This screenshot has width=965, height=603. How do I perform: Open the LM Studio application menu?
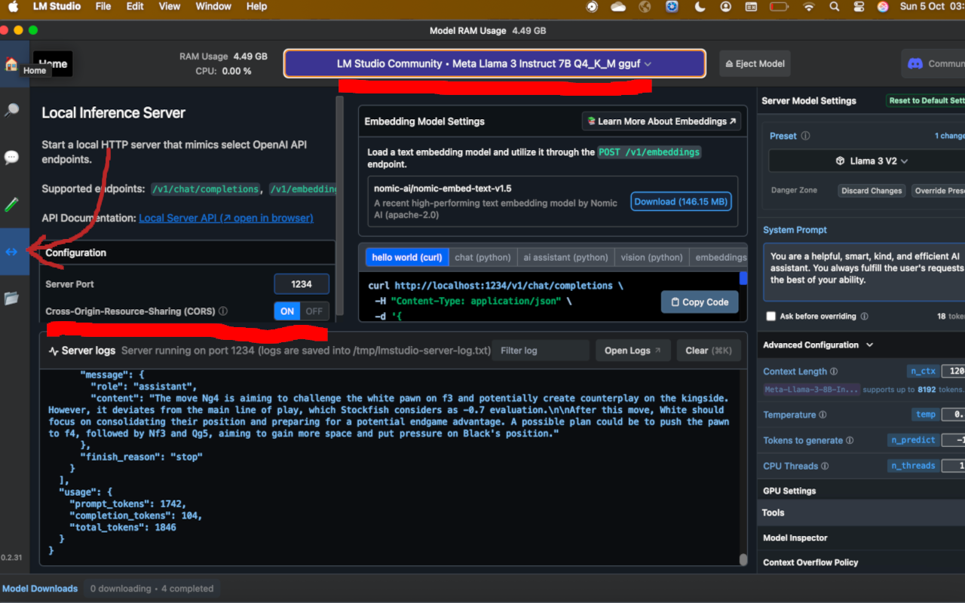tap(56, 7)
